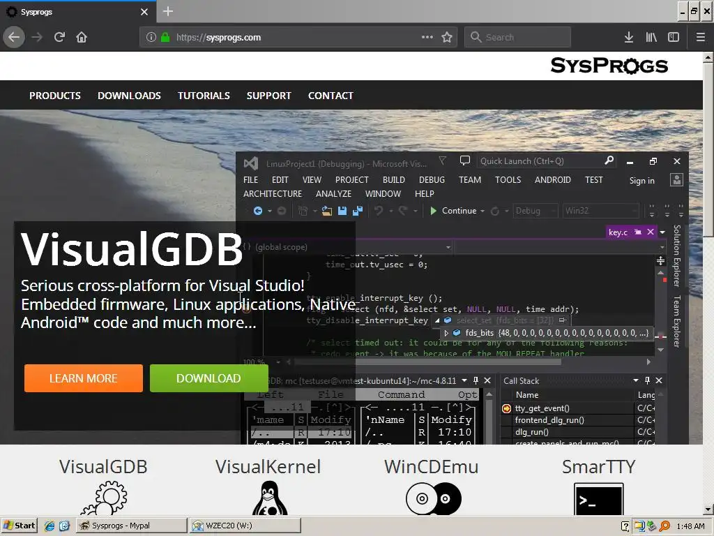Switch to WZEC20 (W:) taskbar window
714x536 pixels.
pos(245,526)
